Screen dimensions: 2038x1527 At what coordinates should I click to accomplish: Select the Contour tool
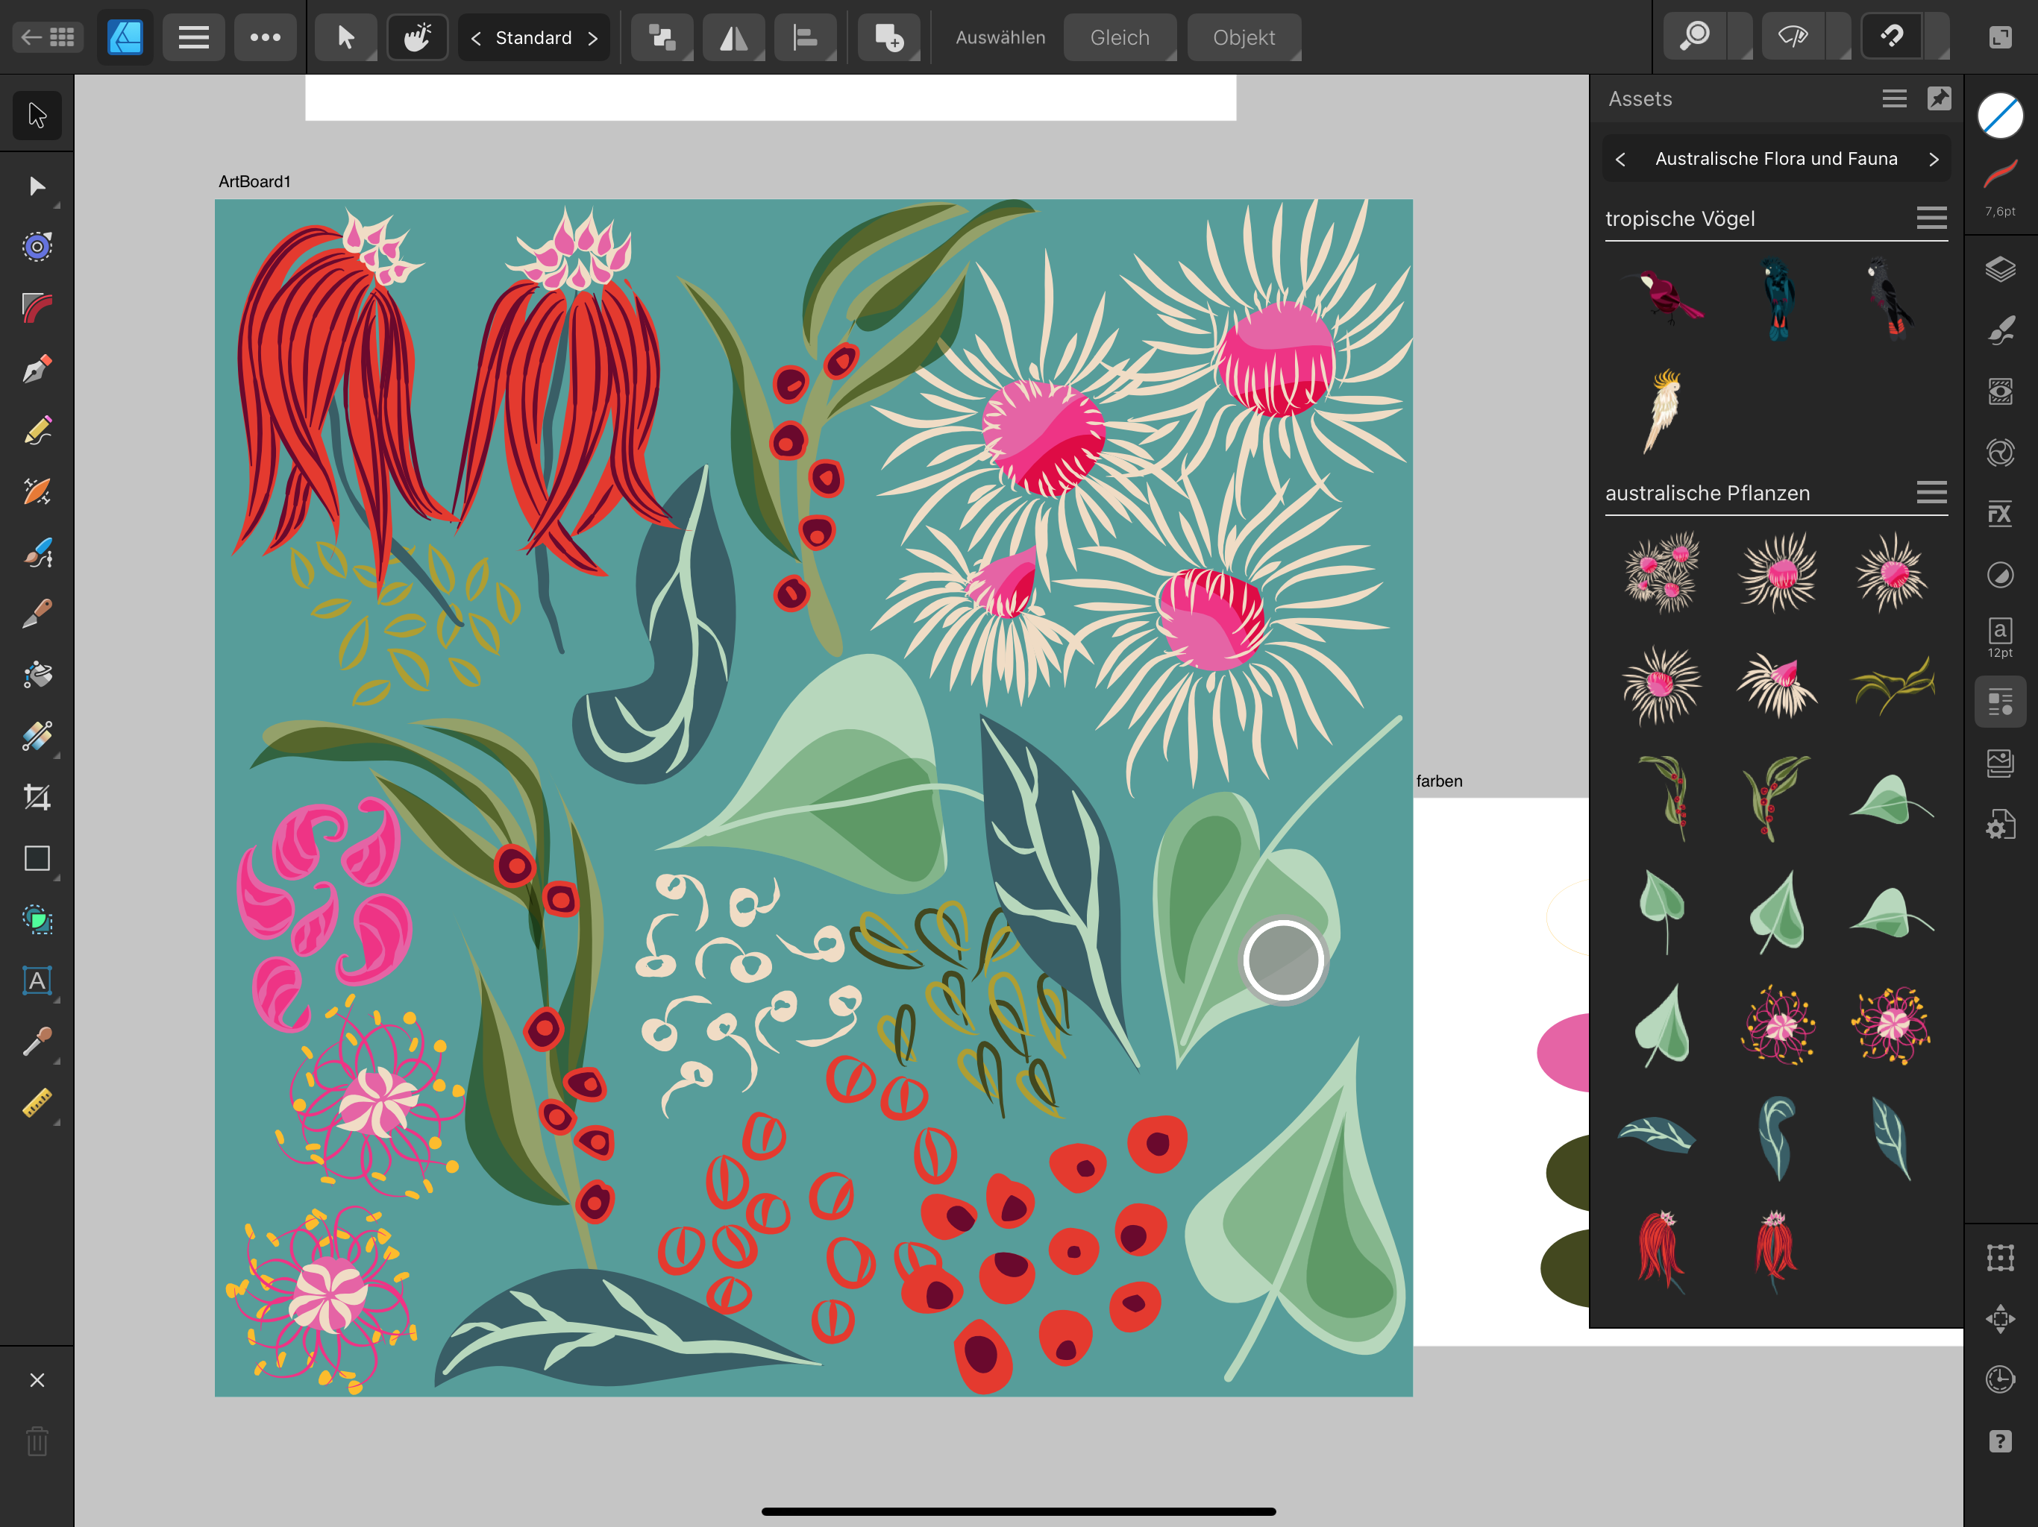37,247
